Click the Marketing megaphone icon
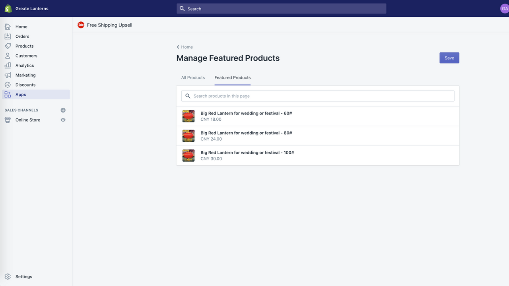 (8, 75)
